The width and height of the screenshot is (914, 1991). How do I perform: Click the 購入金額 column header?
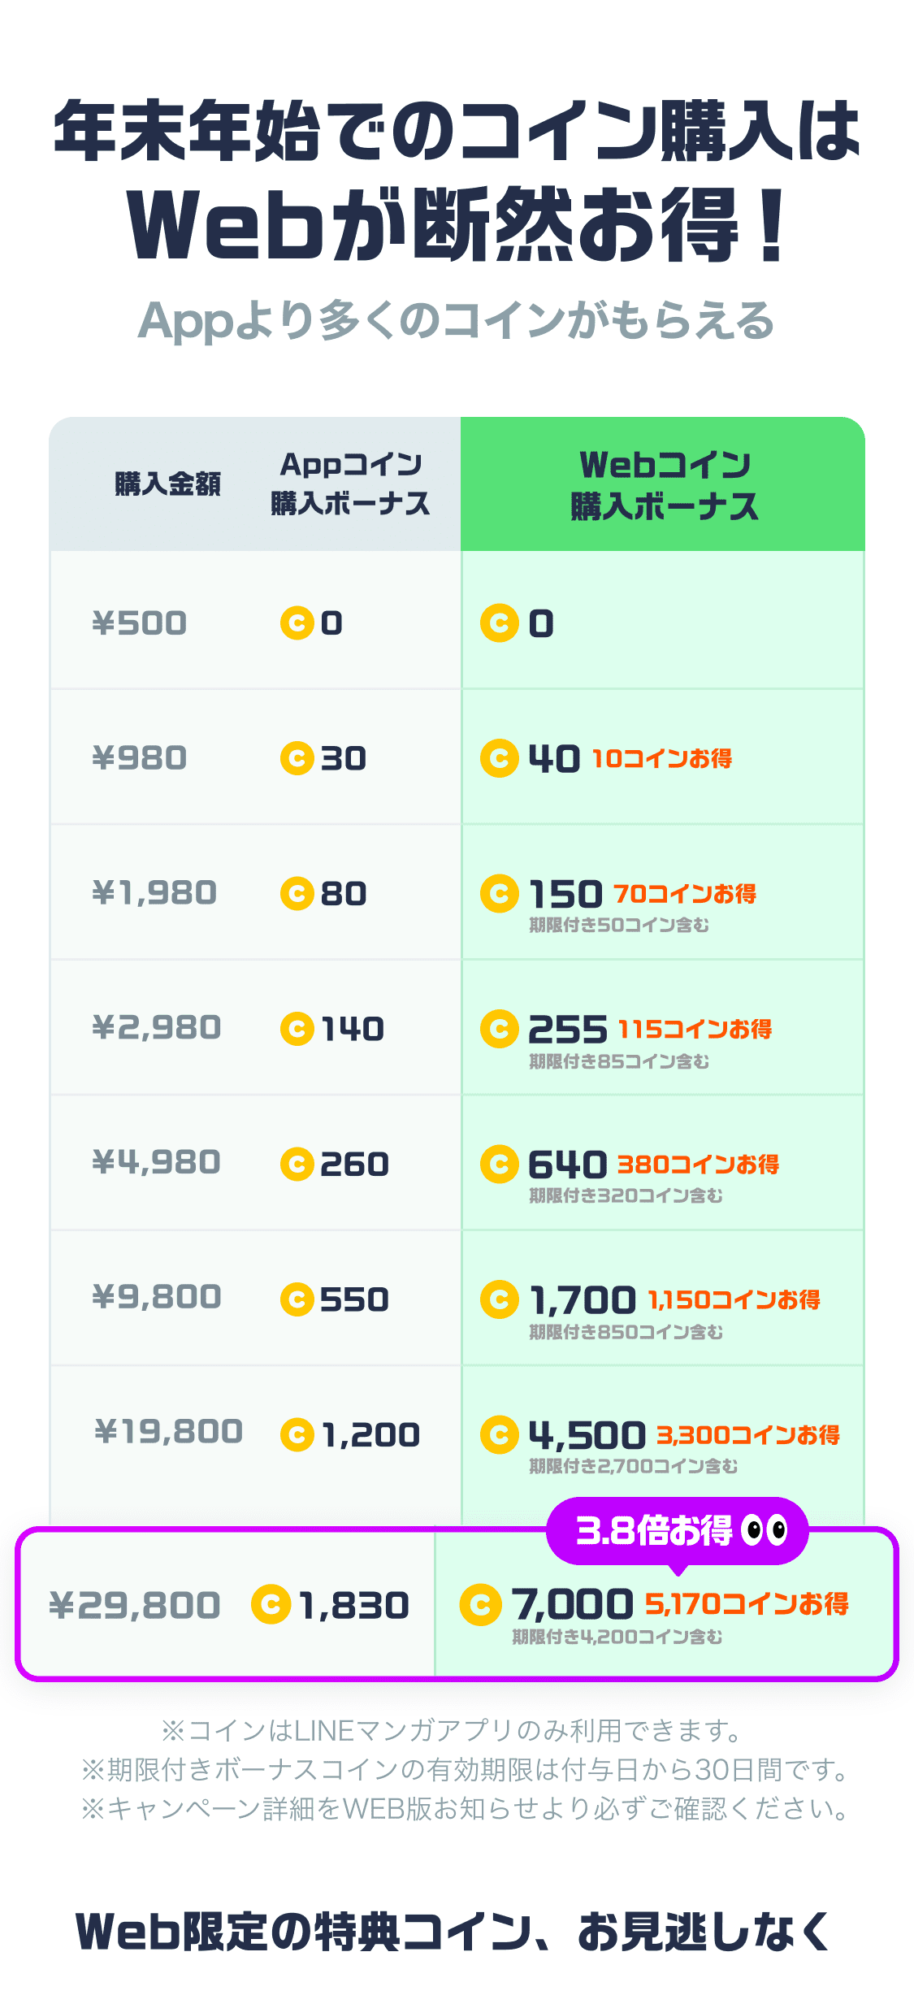[167, 484]
